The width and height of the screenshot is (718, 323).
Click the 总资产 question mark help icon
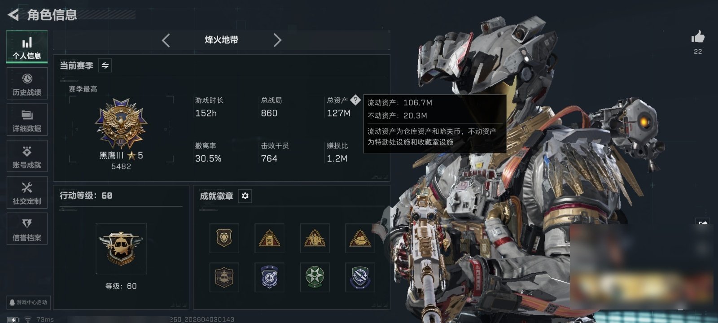point(355,100)
